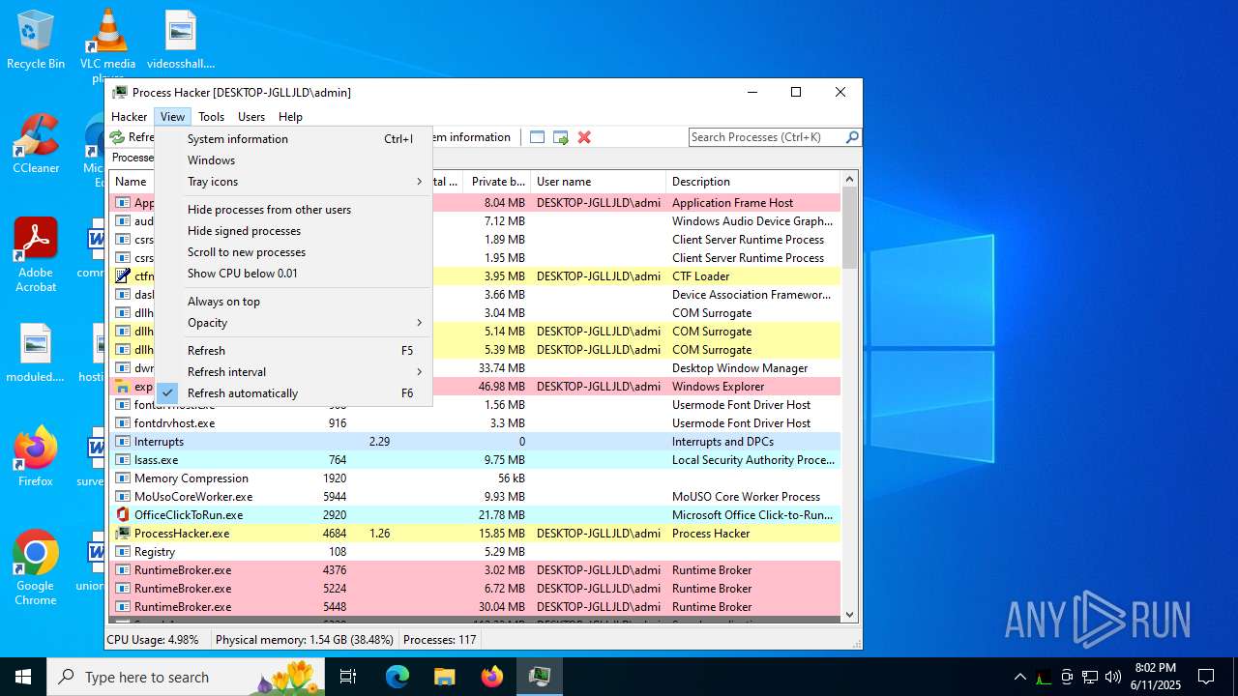Select Windows entry in View menu
Viewport: 1238px width, 696px height.
293,159
